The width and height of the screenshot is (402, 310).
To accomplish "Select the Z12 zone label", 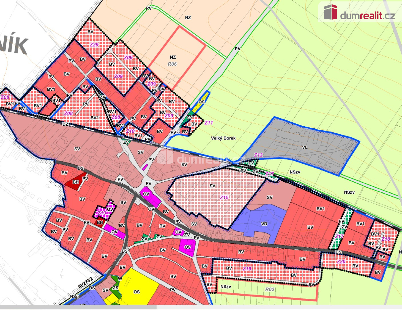I will click(258, 155).
